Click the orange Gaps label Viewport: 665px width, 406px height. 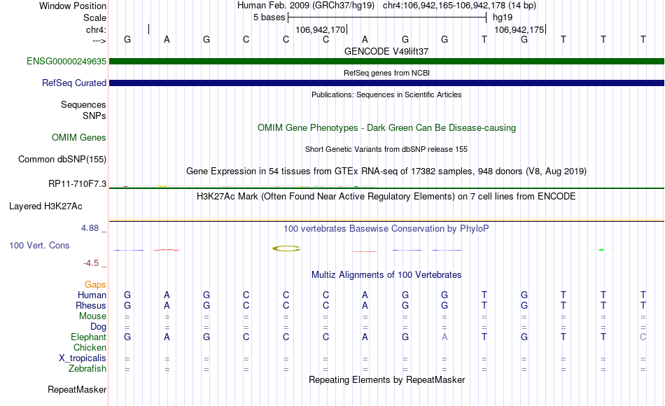pyautogui.click(x=95, y=285)
